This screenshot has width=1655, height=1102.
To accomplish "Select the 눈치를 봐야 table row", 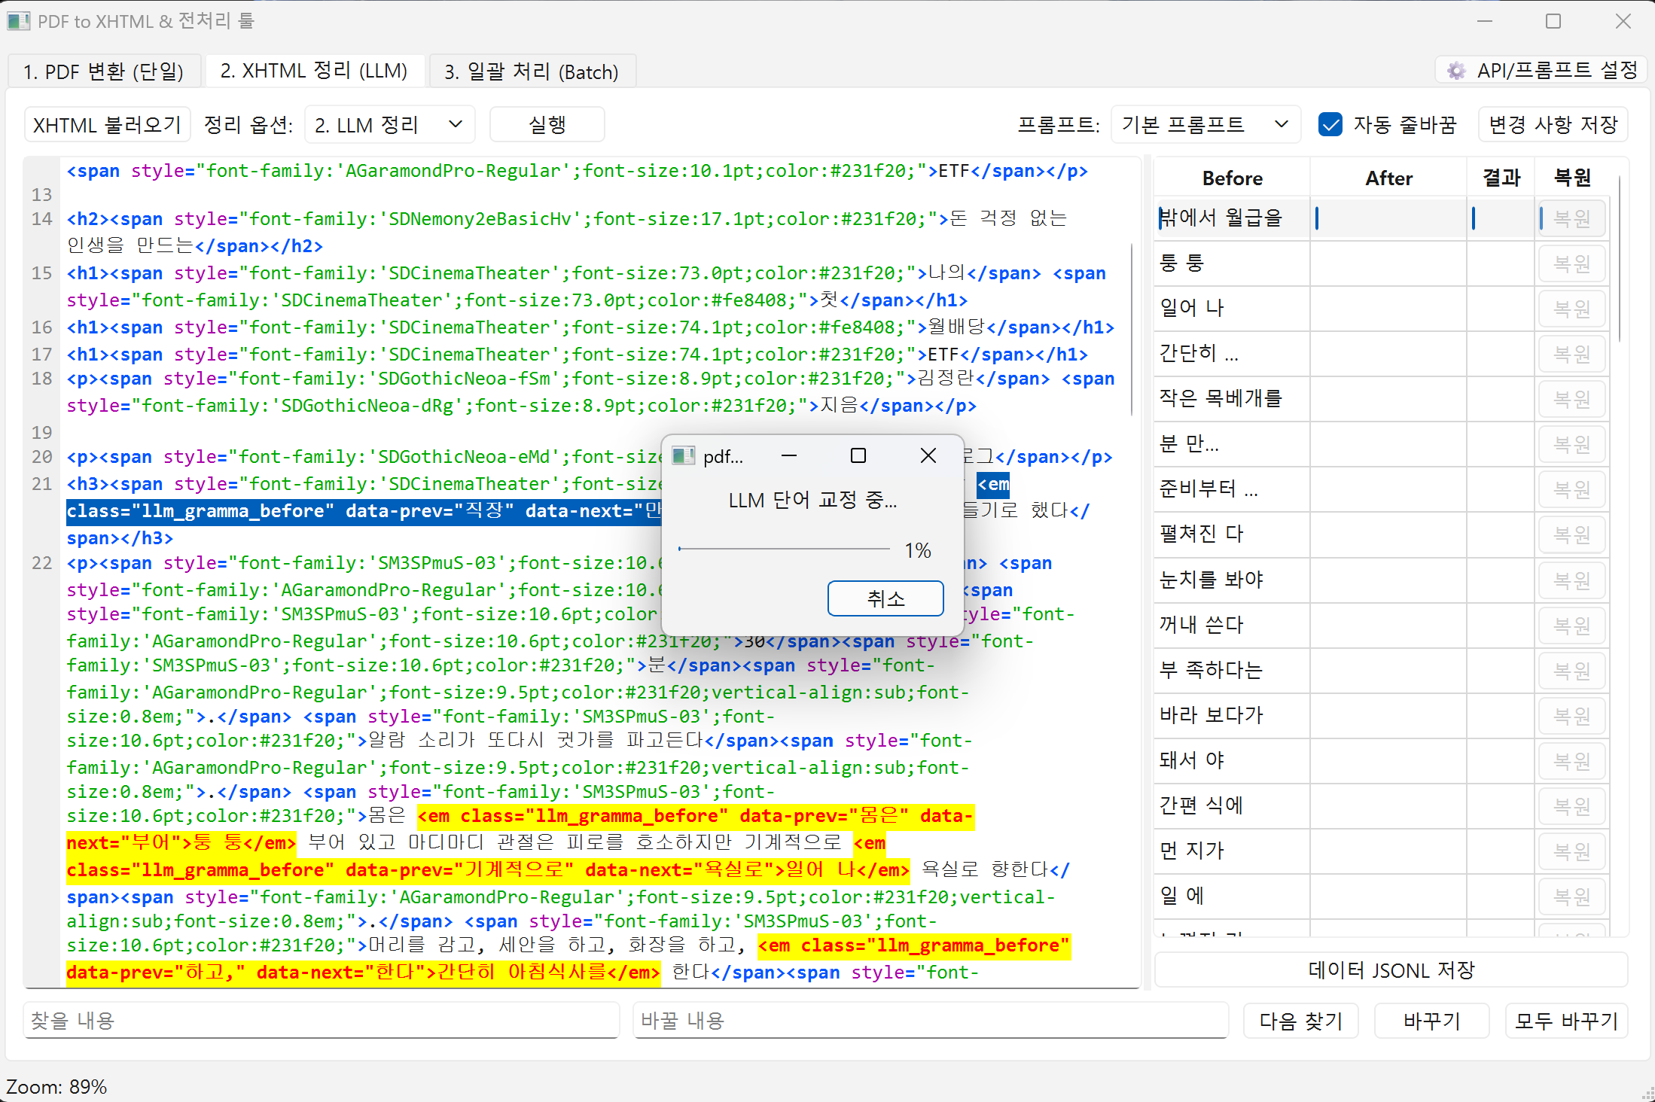I will tap(1382, 580).
